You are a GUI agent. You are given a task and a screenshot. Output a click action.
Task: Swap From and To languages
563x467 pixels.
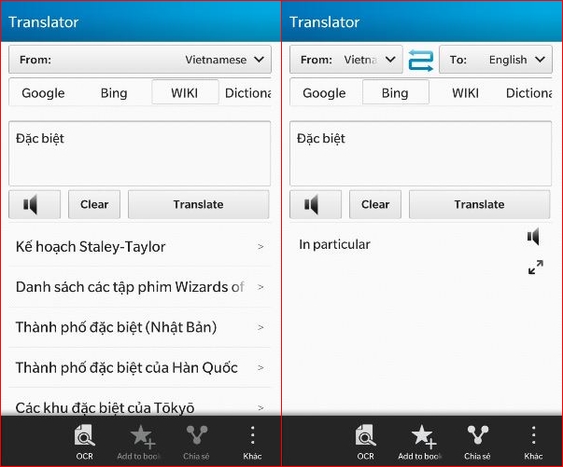coord(421,61)
